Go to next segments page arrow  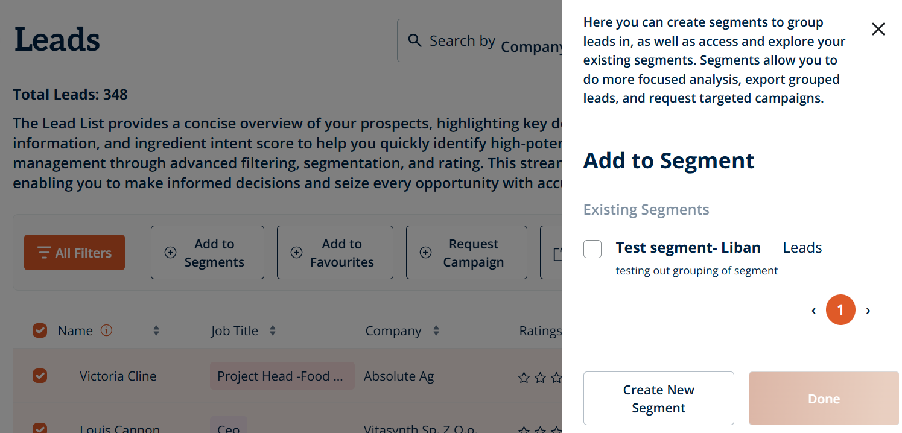pyautogui.click(x=868, y=311)
